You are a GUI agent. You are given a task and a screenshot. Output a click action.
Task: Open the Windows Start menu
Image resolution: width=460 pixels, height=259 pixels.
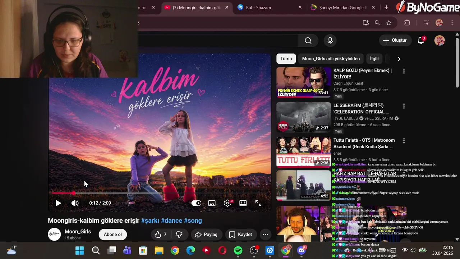tap(79, 250)
